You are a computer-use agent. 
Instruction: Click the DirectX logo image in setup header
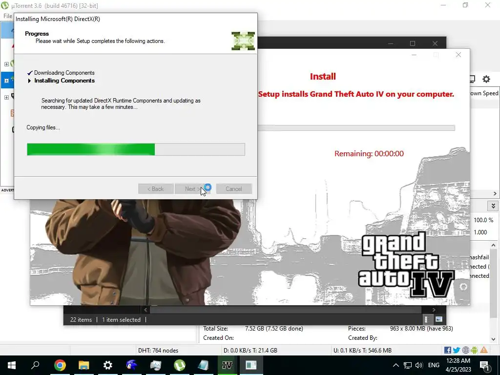[243, 41]
